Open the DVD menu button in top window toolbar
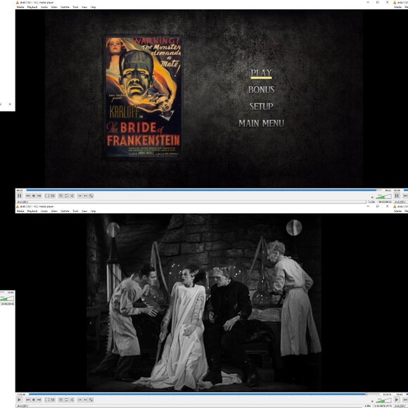This screenshot has height=408, width=408. 91,196
